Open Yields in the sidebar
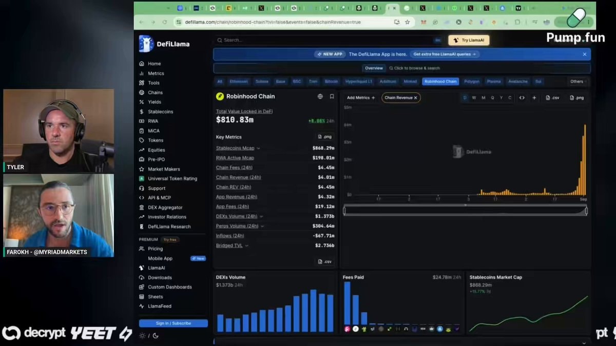Image resolution: width=616 pixels, height=346 pixels. (x=155, y=102)
